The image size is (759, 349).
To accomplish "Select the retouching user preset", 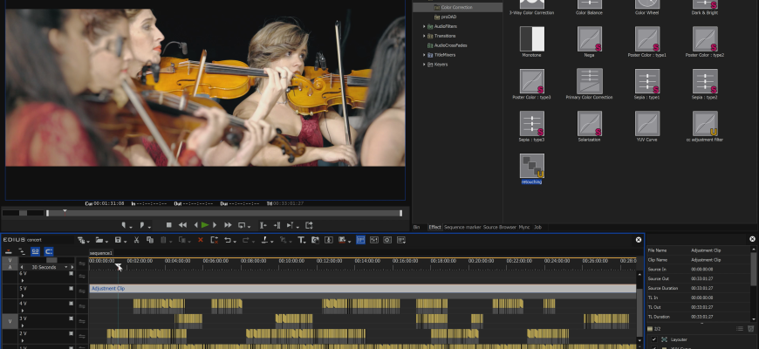I will (x=531, y=166).
